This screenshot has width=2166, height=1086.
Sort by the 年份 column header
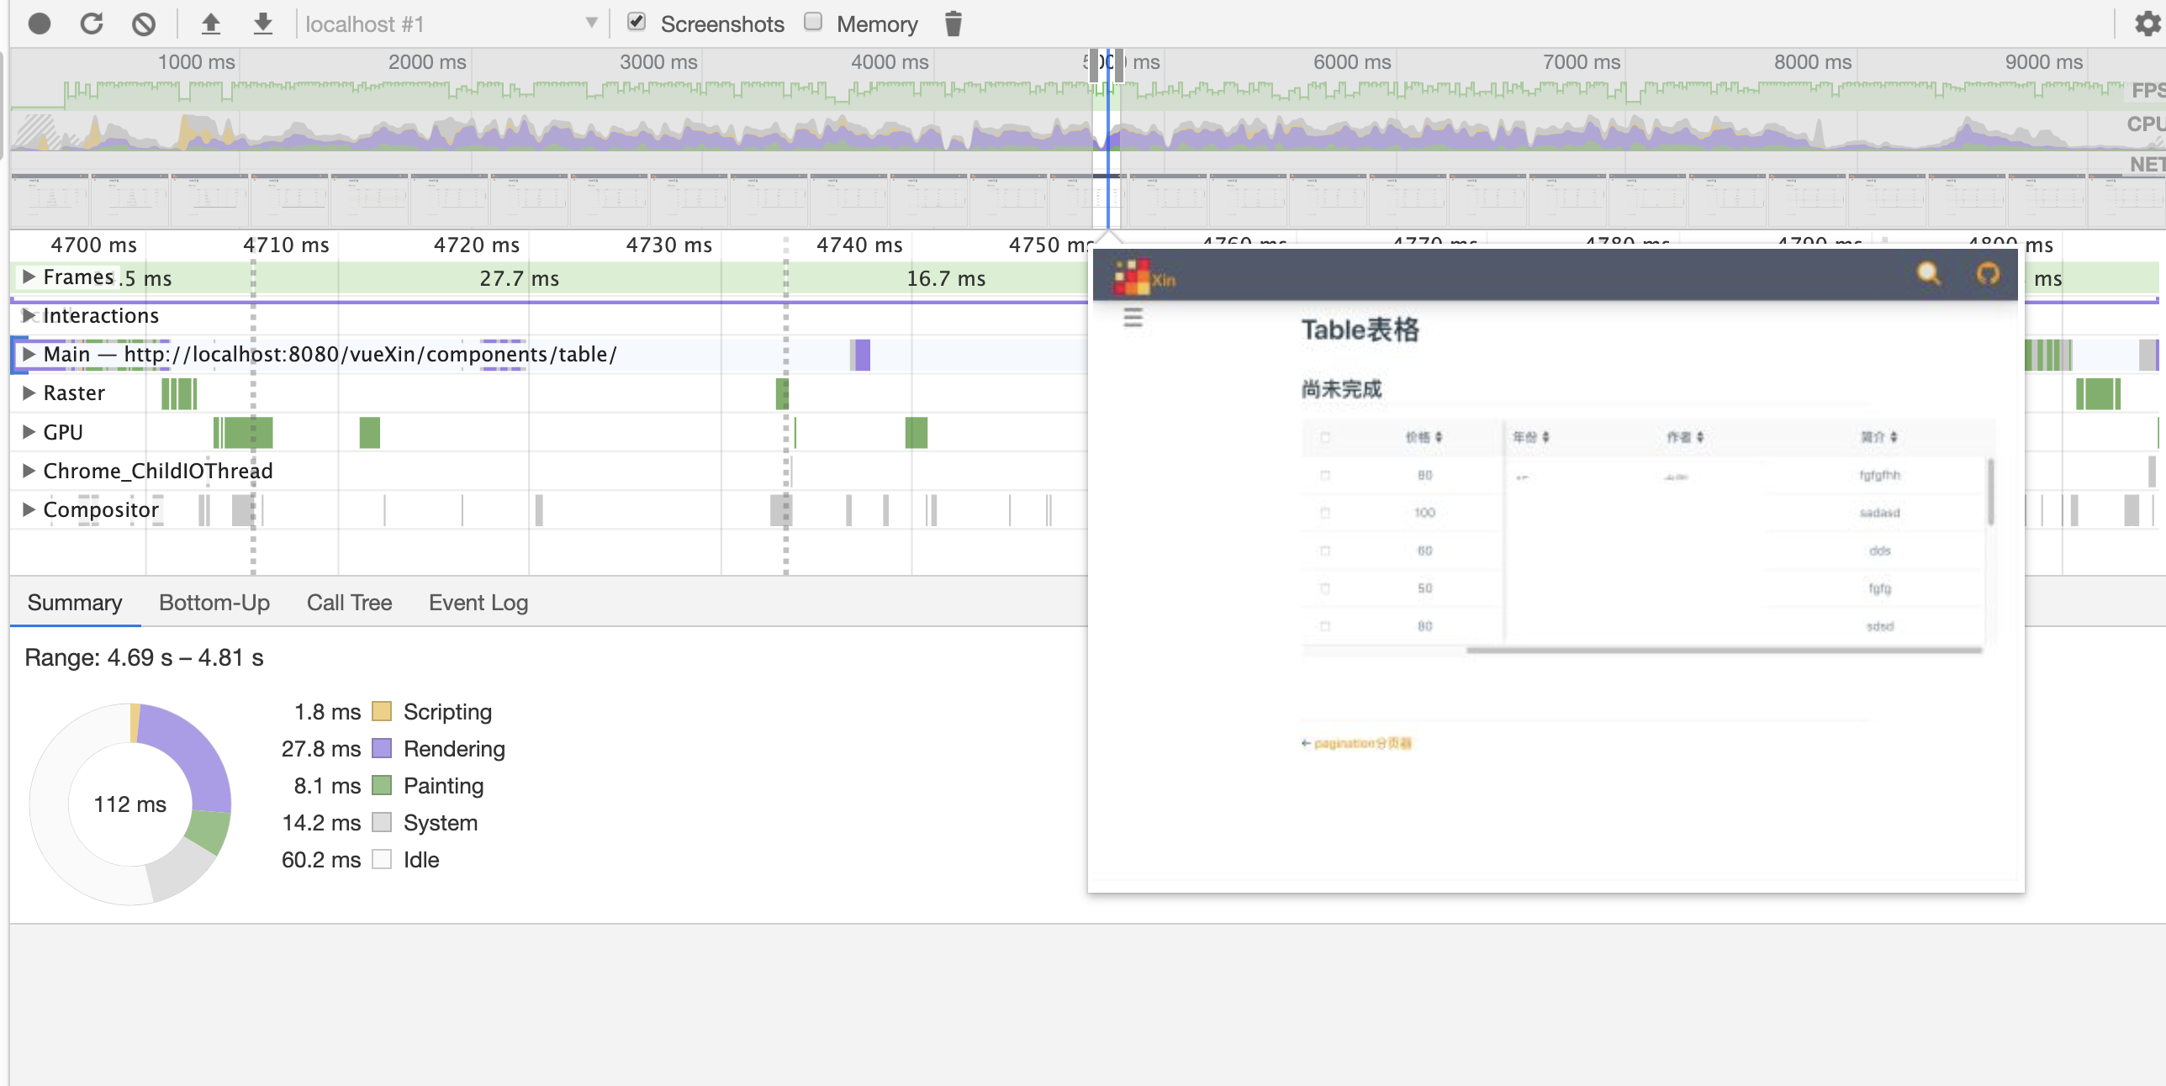point(1530,437)
